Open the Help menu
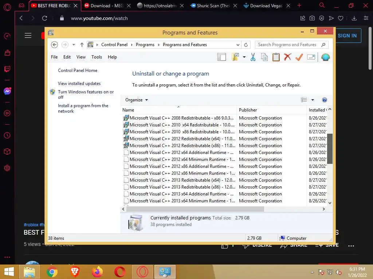 (112, 57)
